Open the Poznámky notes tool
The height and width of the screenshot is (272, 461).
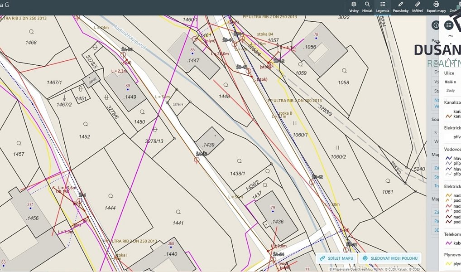(x=401, y=7)
